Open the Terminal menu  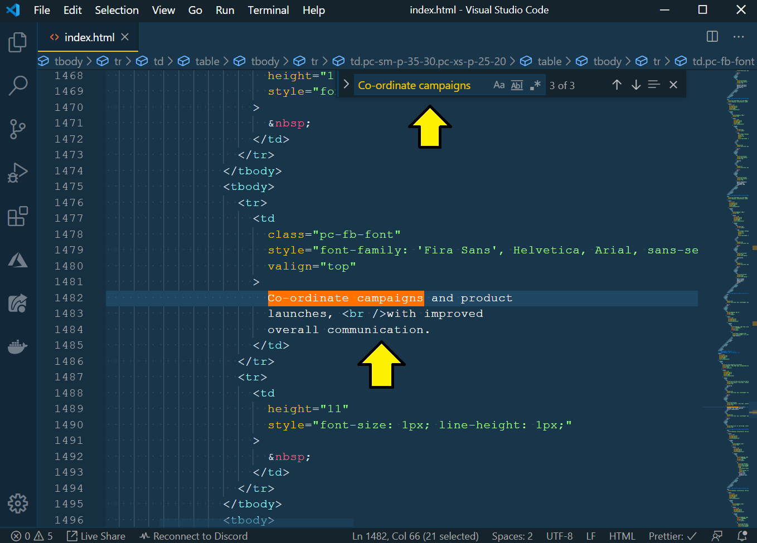click(x=268, y=10)
